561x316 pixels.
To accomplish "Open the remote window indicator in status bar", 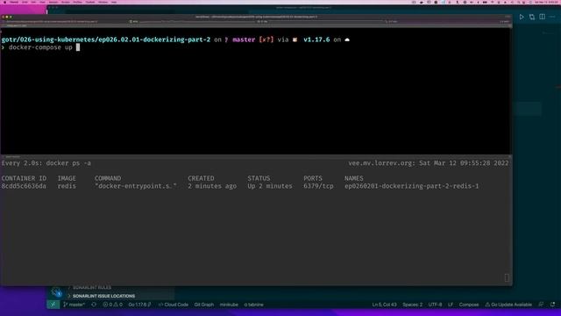I will click(x=53, y=305).
